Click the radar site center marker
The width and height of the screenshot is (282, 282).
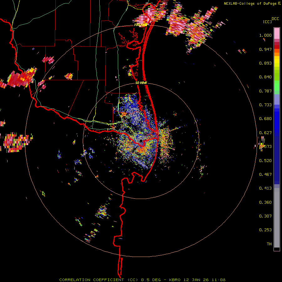tap(141, 140)
